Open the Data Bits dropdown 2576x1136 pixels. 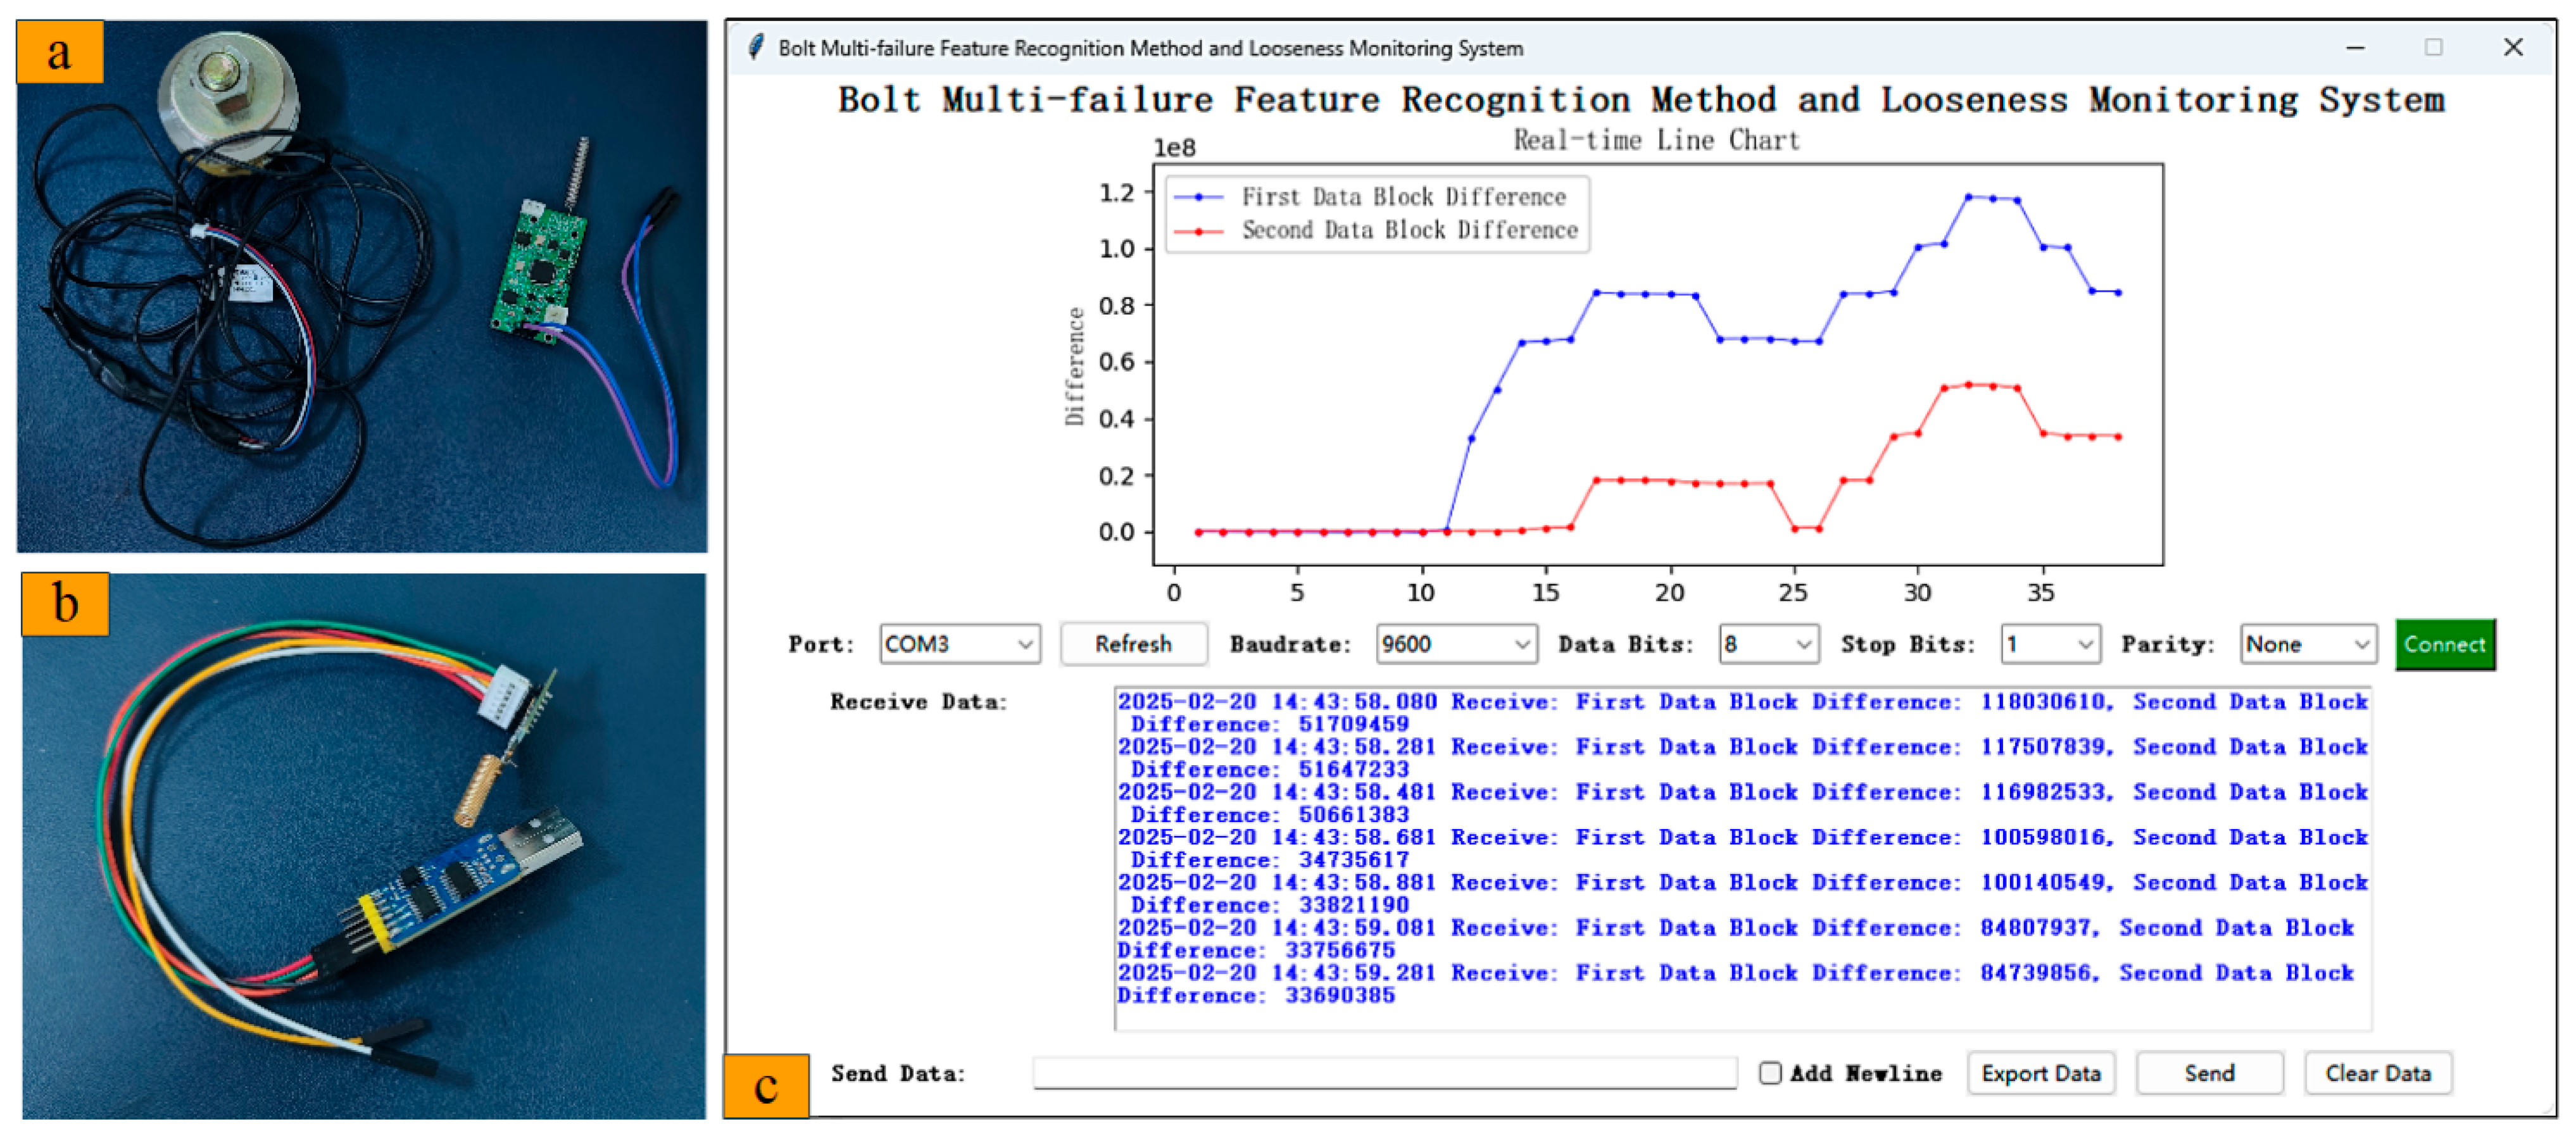pyautogui.click(x=1803, y=645)
